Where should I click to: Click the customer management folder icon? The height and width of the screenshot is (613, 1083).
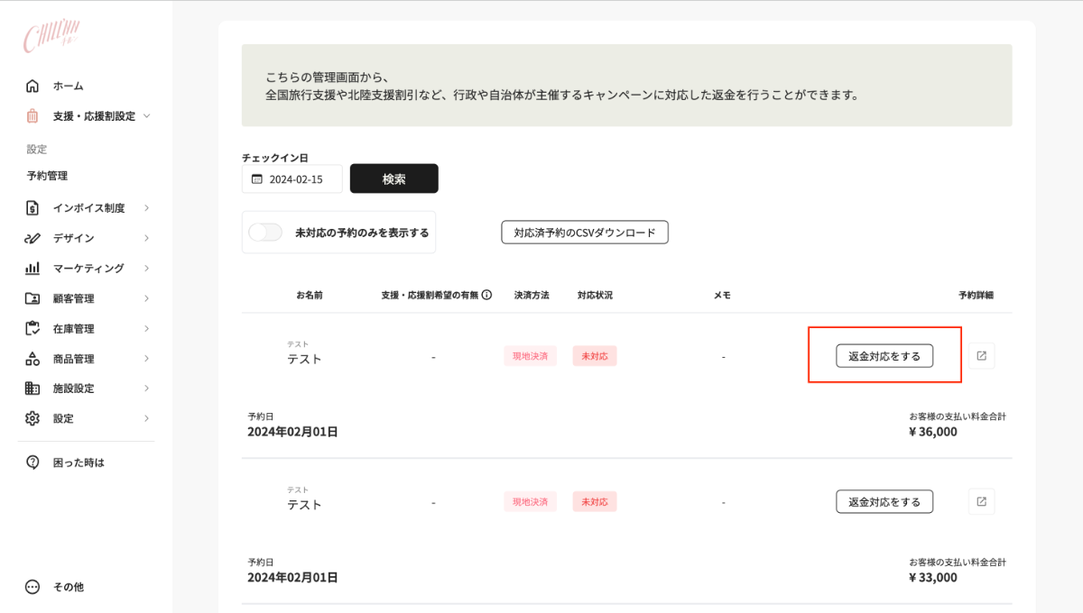(32, 298)
